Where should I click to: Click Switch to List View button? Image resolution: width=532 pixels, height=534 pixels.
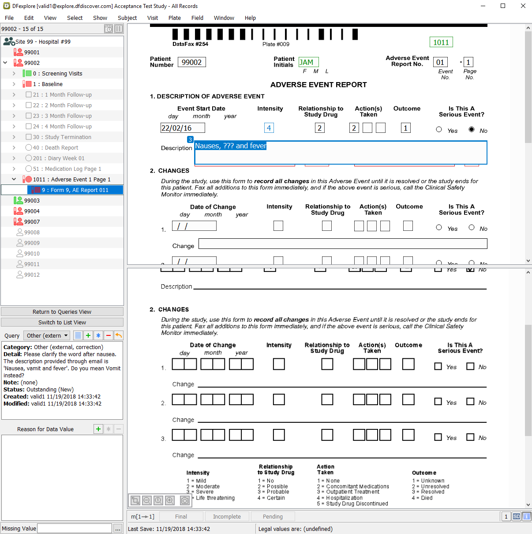(62, 322)
